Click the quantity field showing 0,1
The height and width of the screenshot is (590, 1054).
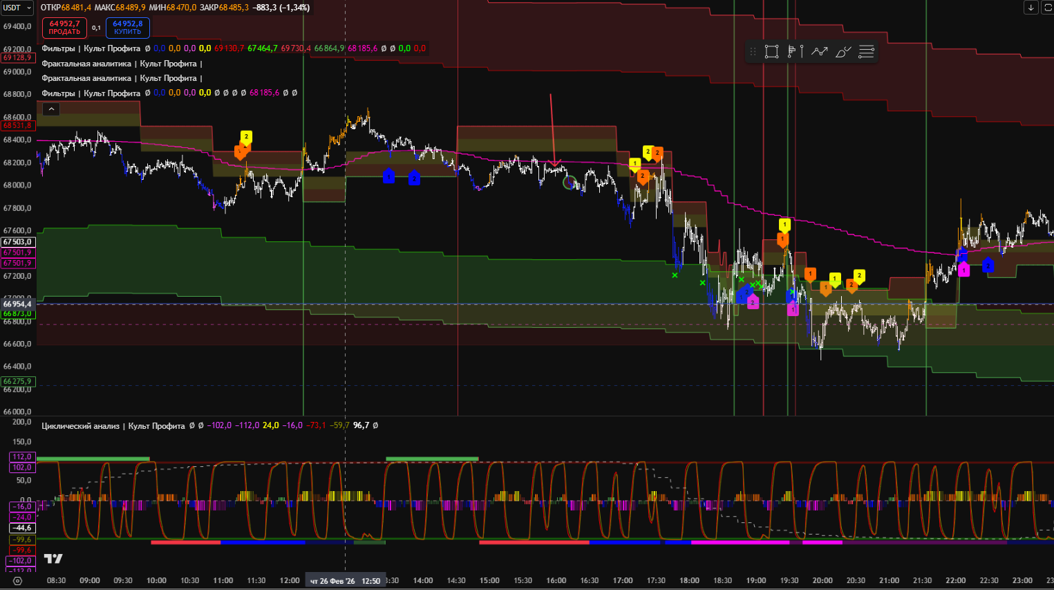click(x=96, y=28)
